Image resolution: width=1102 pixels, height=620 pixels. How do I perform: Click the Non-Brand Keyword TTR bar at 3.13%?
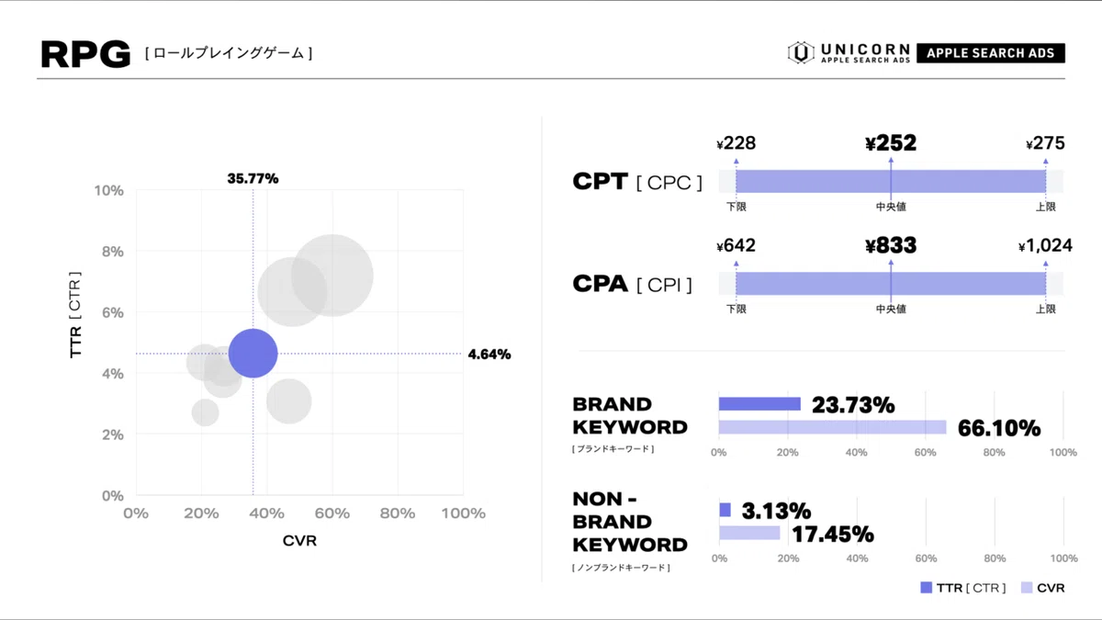pos(725,510)
